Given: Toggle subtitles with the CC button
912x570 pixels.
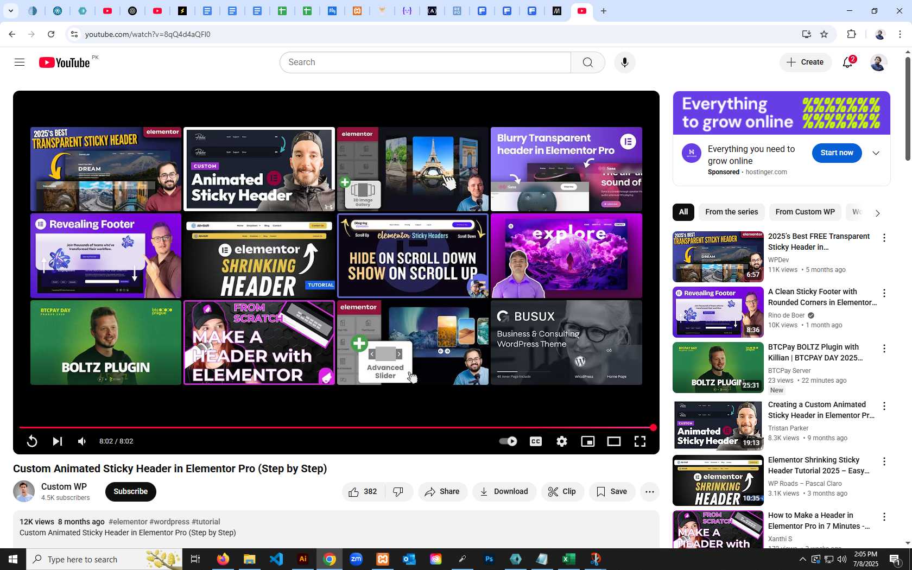Looking at the screenshot, I should [x=536, y=441].
